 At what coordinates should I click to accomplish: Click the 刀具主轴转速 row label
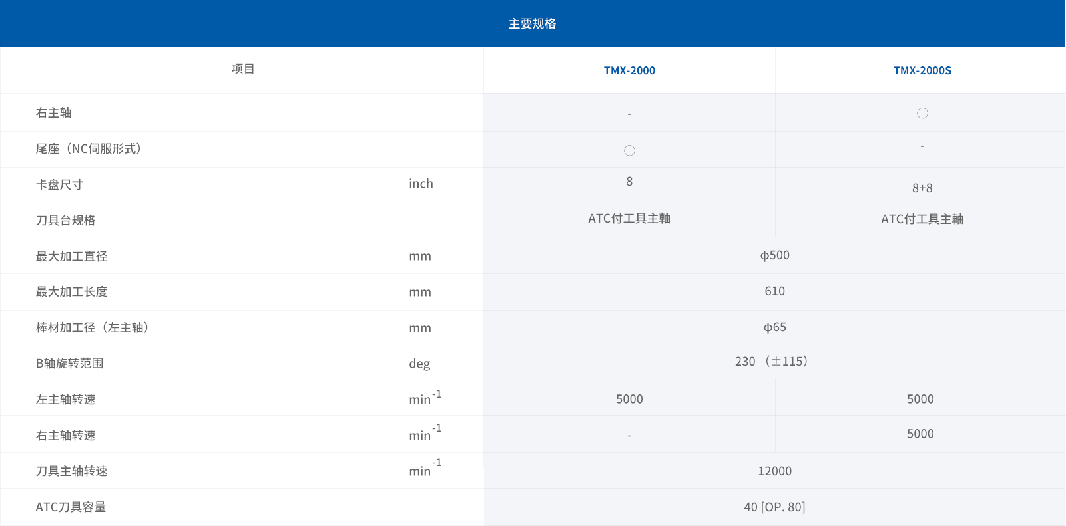point(71,471)
